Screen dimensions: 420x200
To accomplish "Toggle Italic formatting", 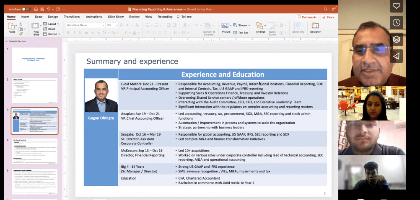I will pos(74,33).
